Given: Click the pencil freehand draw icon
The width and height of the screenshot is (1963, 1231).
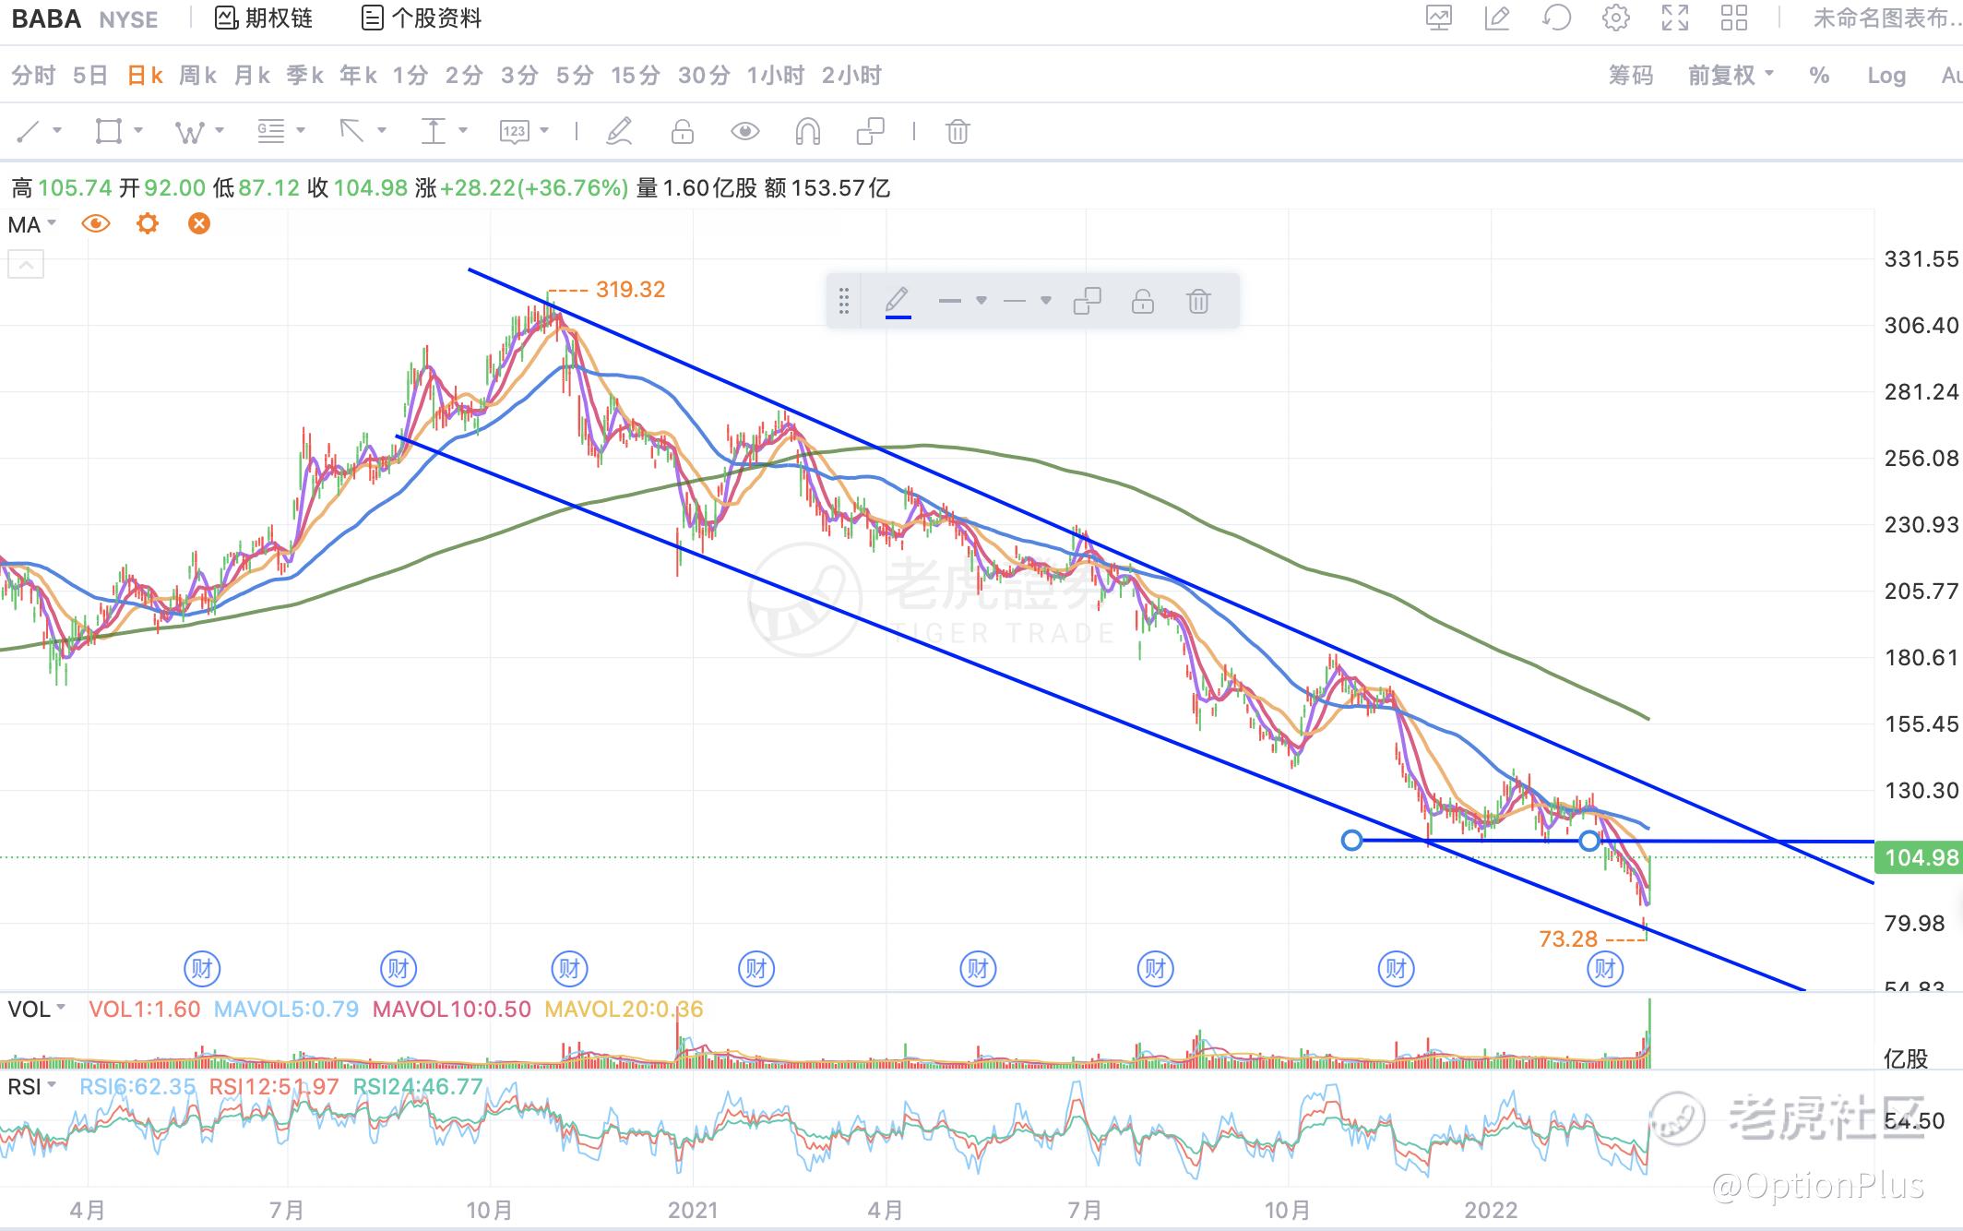Looking at the screenshot, I should 619,132.
